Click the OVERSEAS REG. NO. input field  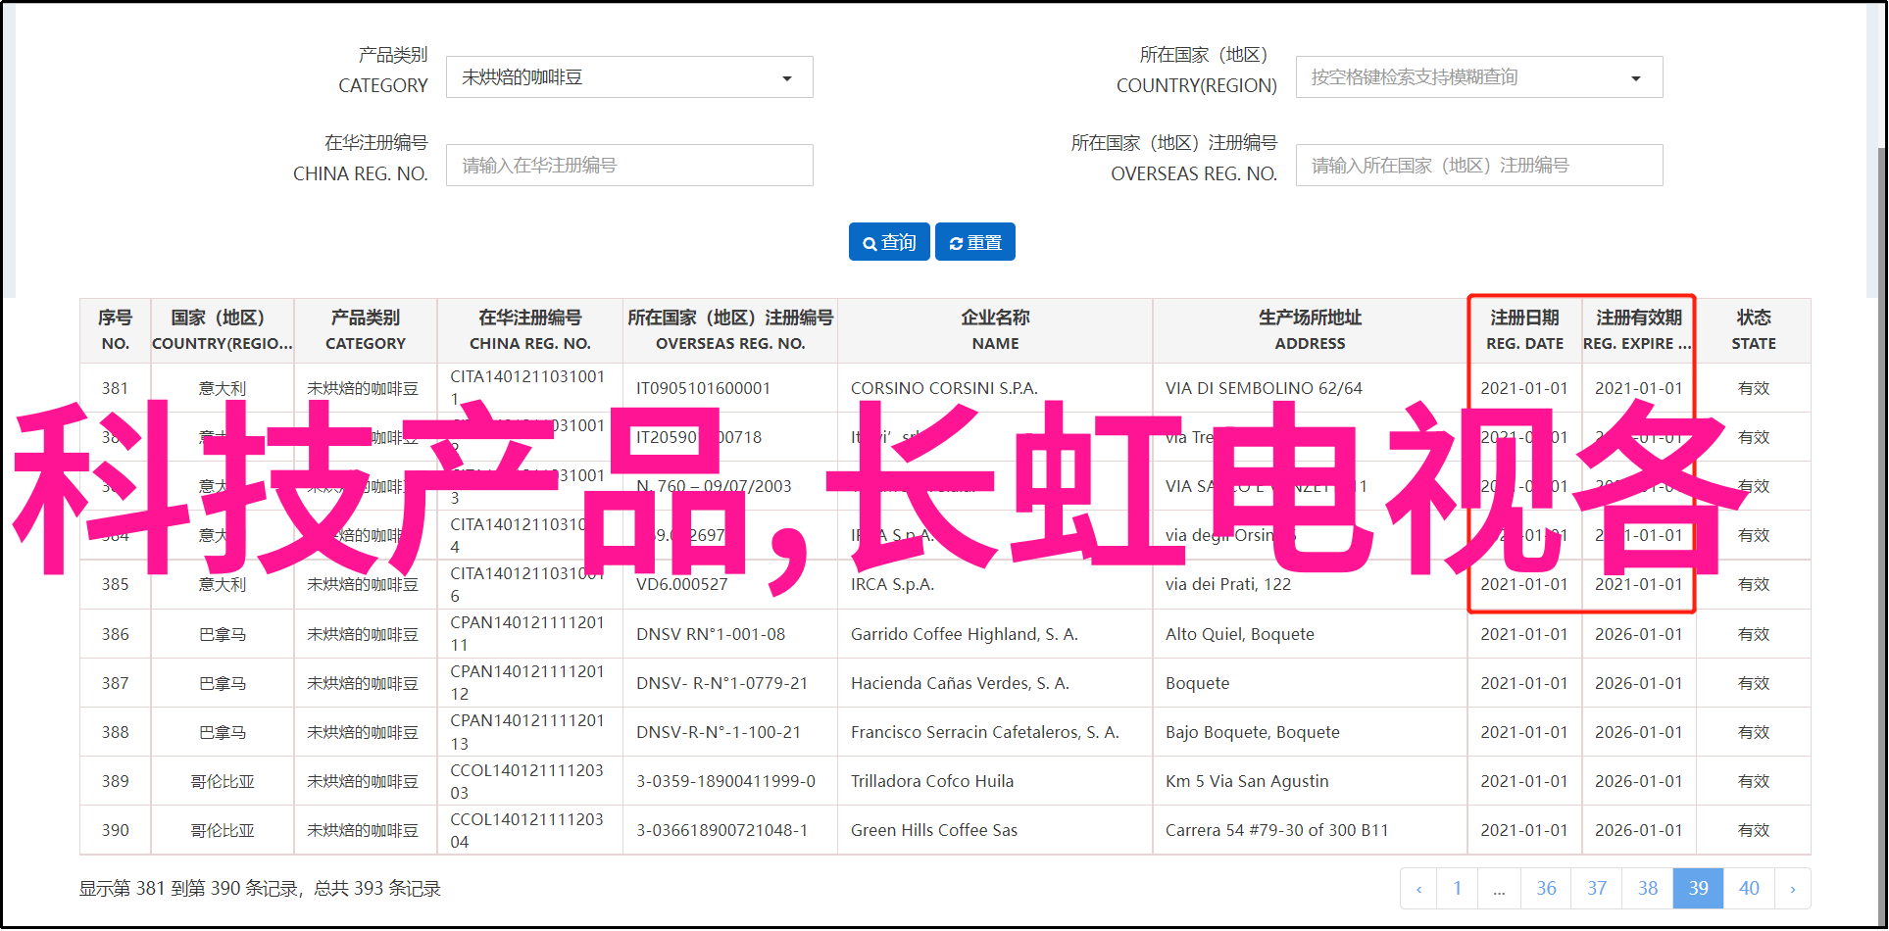pos(1479,166)
